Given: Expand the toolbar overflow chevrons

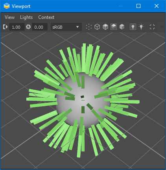Looking at the screenshot, I should (x=162, y=27).
